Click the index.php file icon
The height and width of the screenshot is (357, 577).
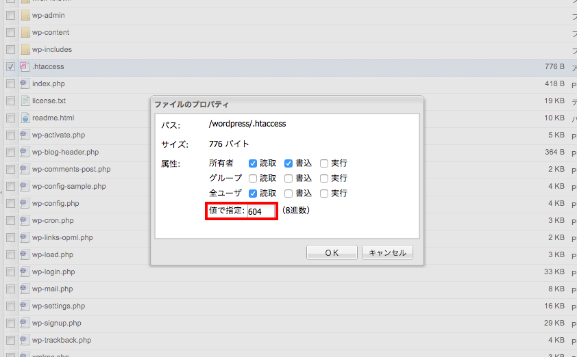pyautogui.click(x=25, y=83)
